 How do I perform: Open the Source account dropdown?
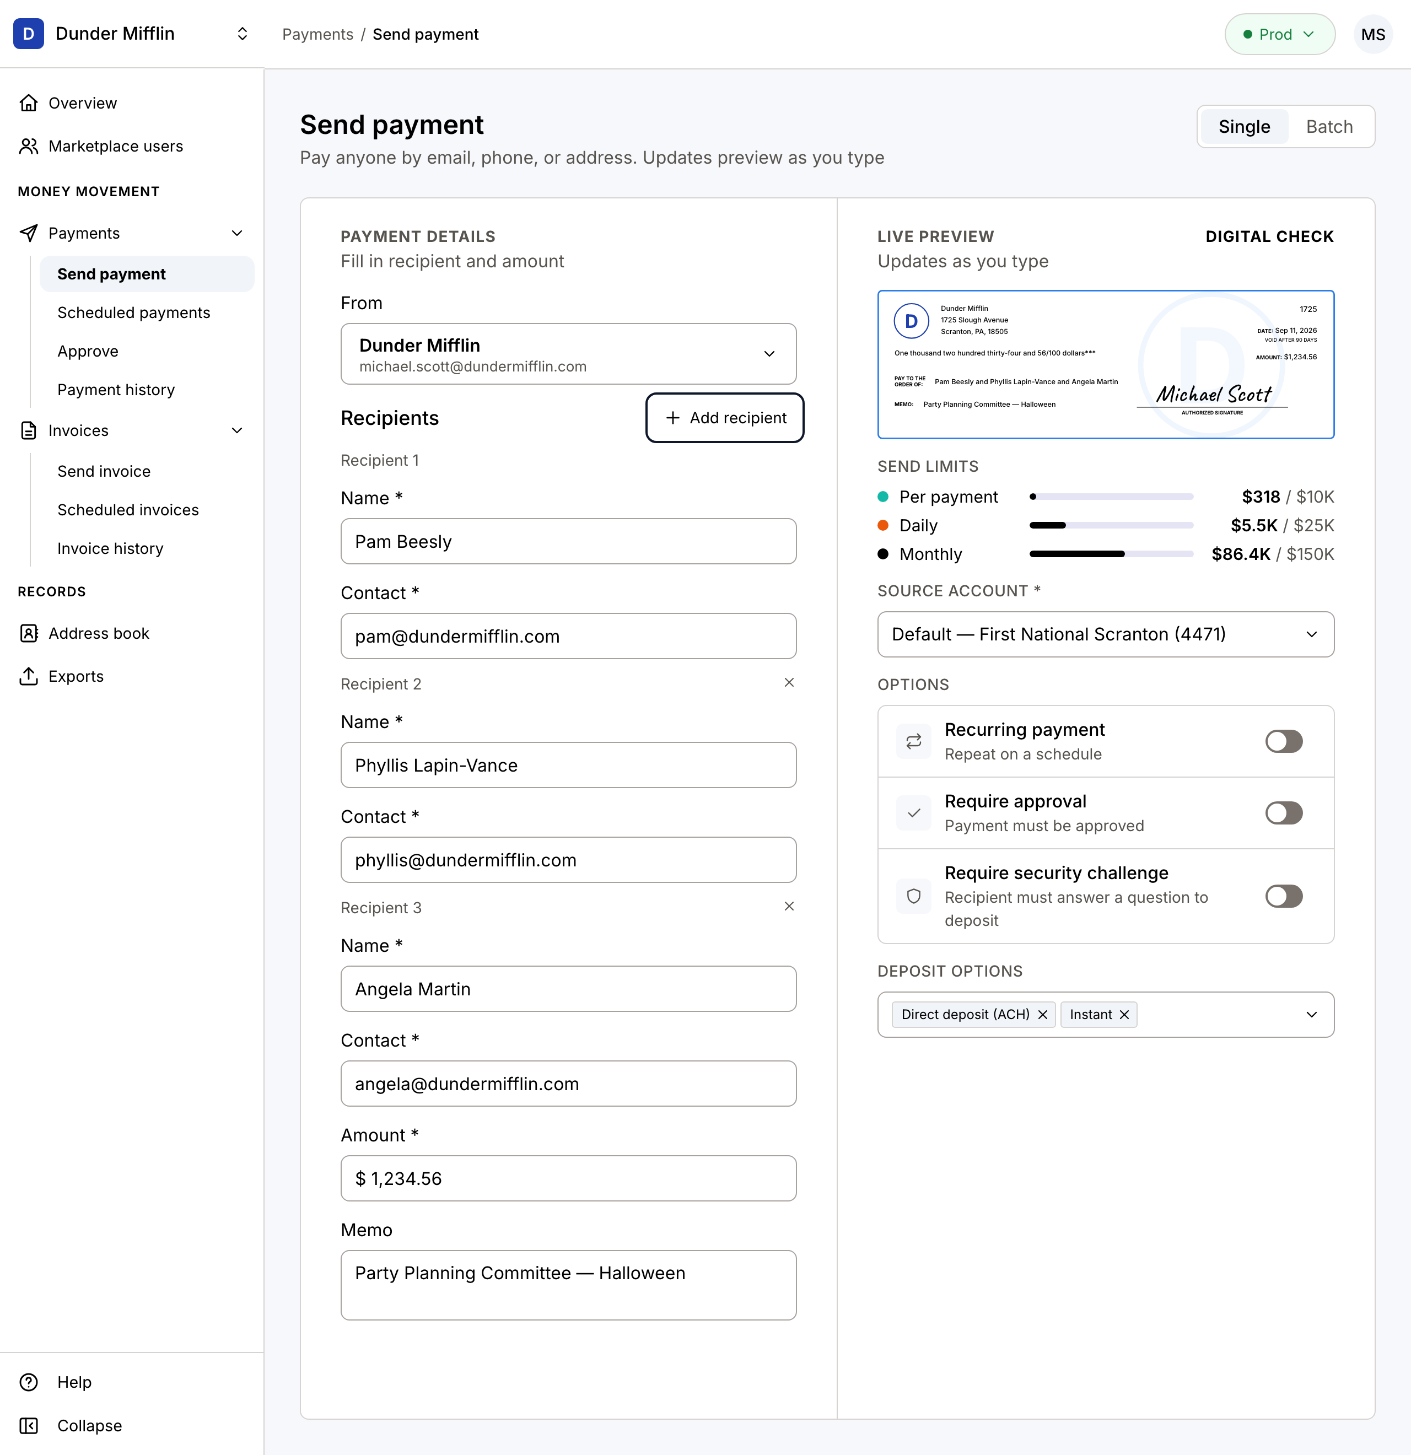click(x=1105, y=635)
